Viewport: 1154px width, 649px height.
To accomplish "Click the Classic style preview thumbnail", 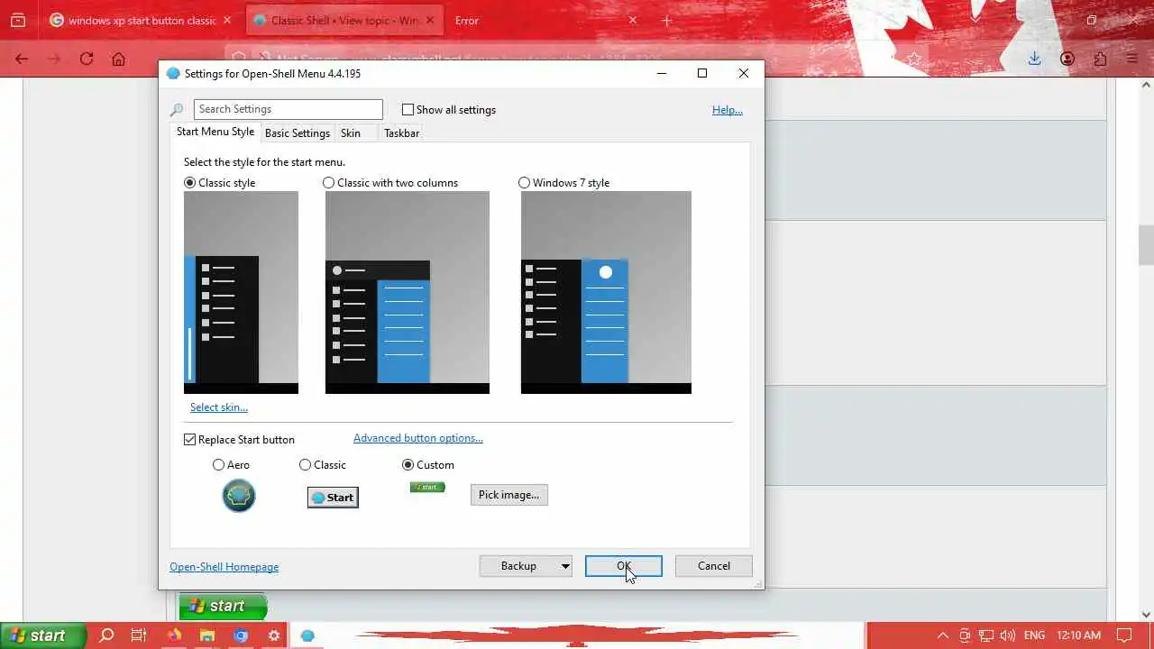I will (241, 292).
